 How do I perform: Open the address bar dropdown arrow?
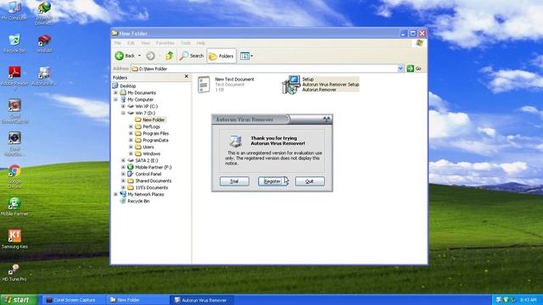tap(400, 69)
